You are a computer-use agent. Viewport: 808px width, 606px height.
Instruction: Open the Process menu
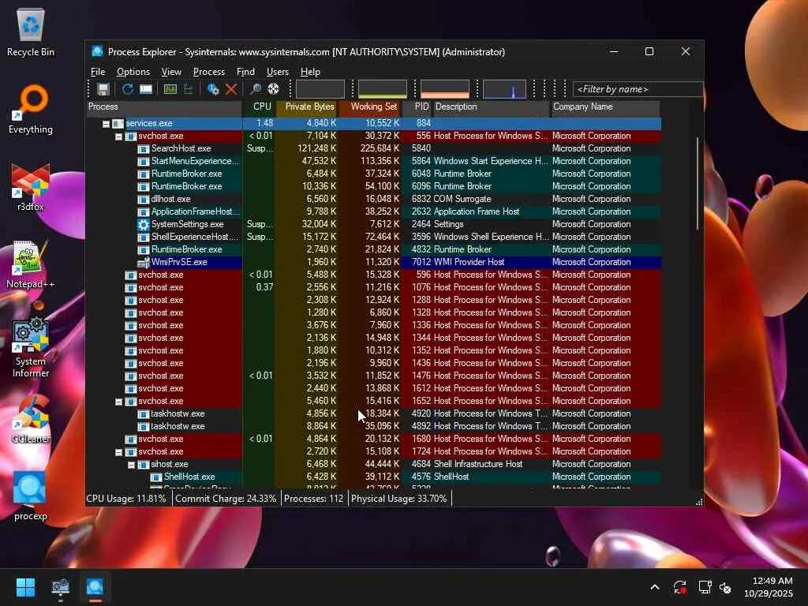tap(208, 72)
